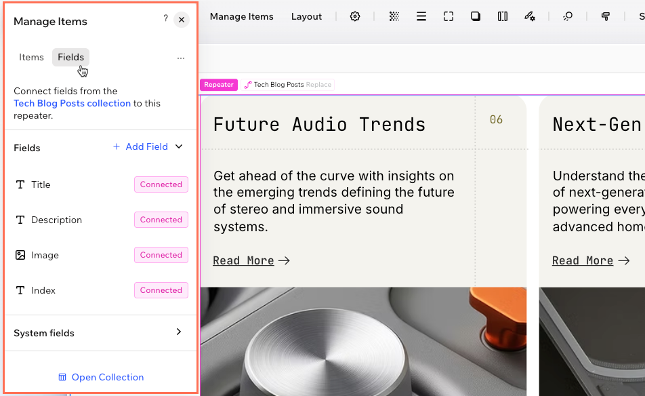Click the Open Collection table icon
Screen dimensions: 645x396
[62, 377]
